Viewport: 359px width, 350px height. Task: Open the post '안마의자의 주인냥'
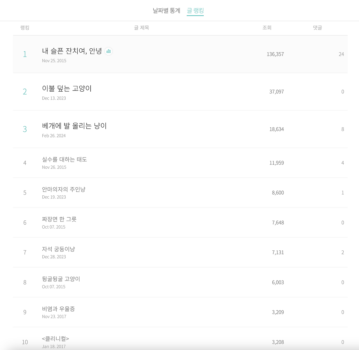click(64, 189)
